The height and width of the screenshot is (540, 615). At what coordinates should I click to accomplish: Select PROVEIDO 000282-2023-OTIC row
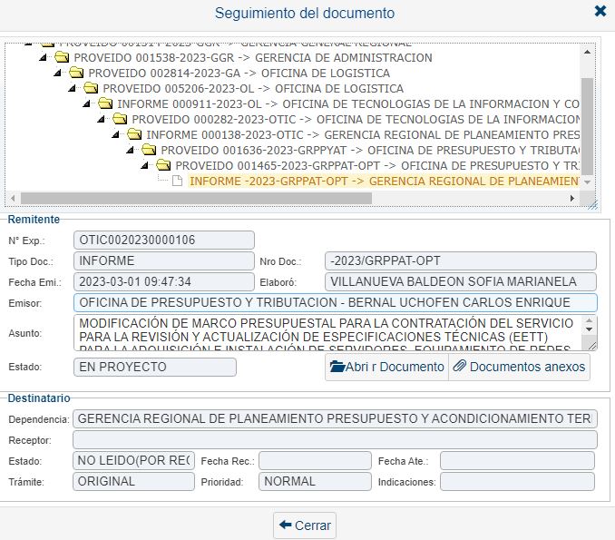point(356,119)
